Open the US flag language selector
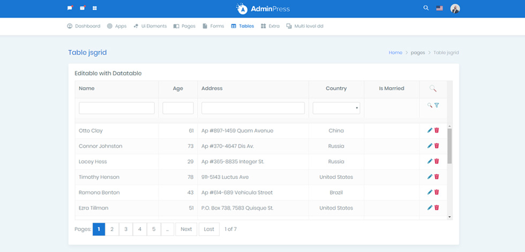Screen dimensions: 525x252 click(439, 9)
